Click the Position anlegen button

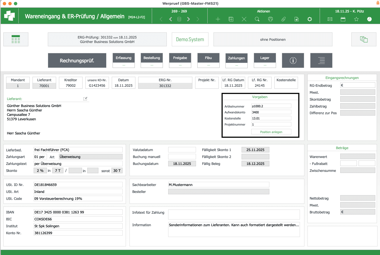(271, 132)
